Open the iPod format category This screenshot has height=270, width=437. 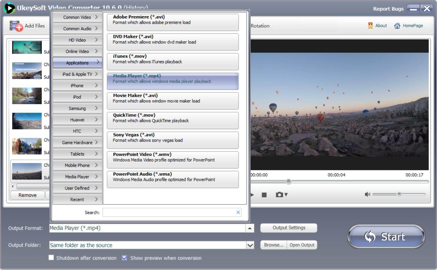77,97
